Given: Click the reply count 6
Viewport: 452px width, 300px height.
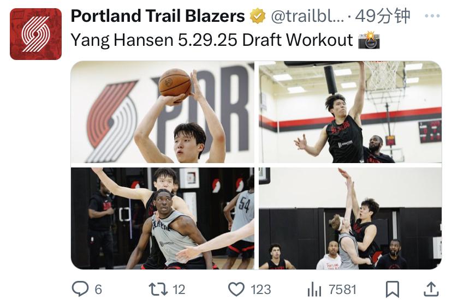Looking at the screenshot, I should point(98,290).
